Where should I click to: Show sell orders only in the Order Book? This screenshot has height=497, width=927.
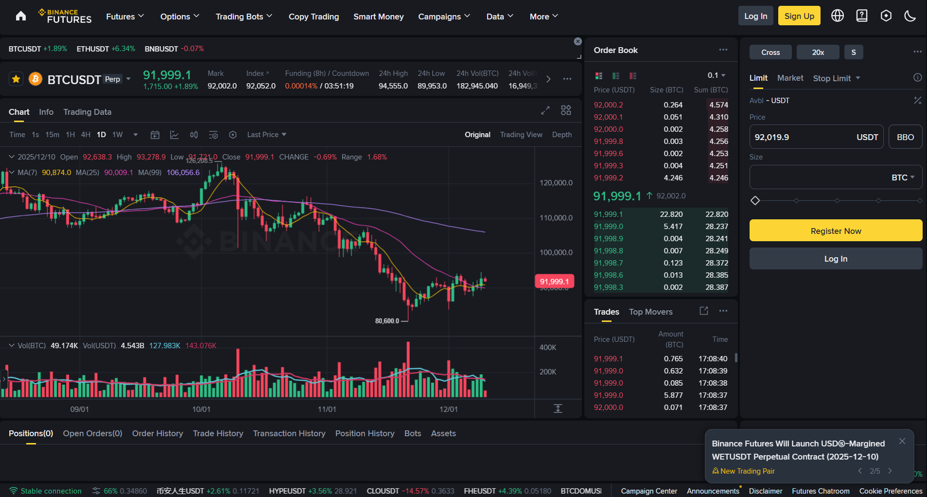(632, 76)
